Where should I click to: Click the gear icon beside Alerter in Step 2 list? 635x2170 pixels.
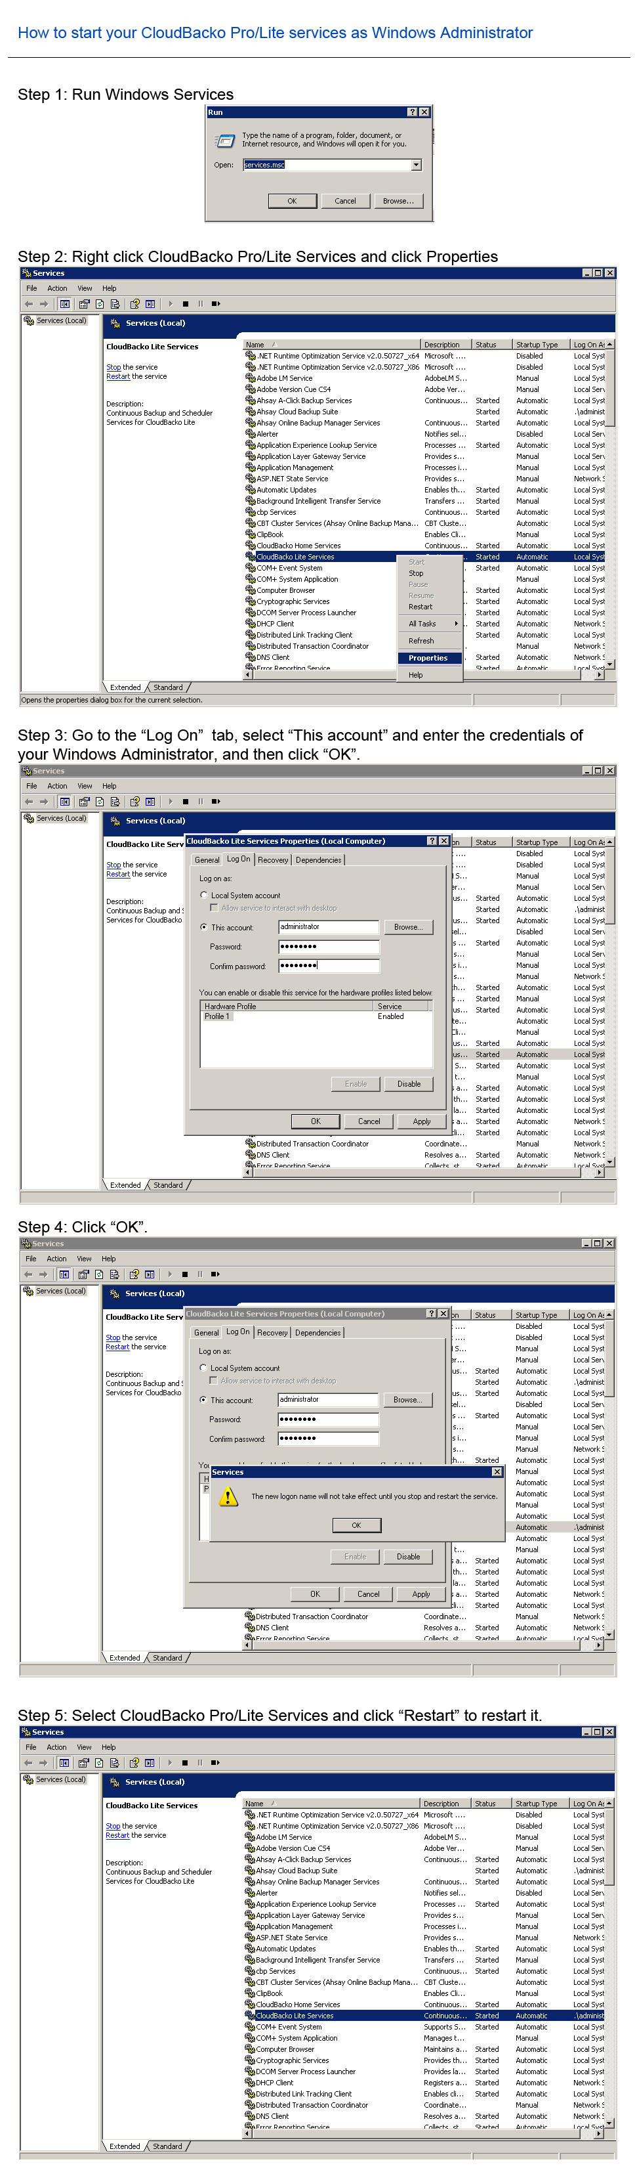pos(250,434)
